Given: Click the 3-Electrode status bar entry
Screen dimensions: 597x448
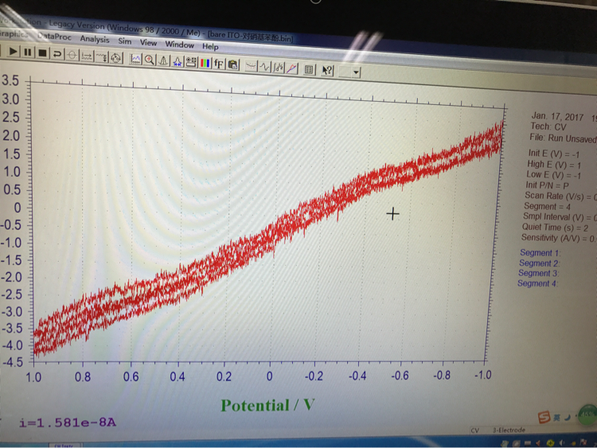Looking at the screenshot, I should [509, 430].
